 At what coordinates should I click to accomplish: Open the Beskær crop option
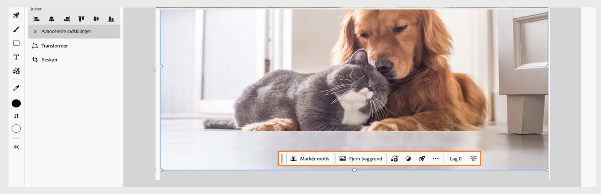(x=45, y=60)
